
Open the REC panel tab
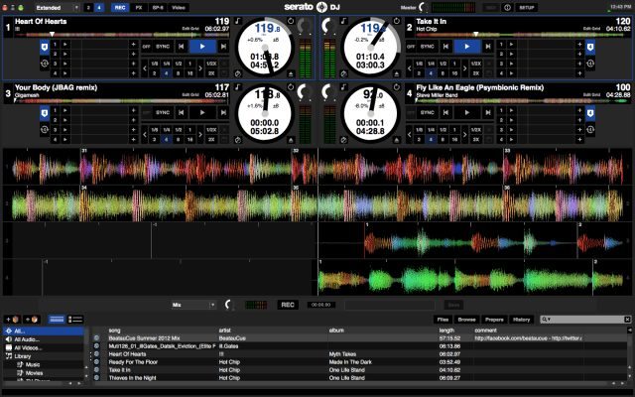coord(120,8)
